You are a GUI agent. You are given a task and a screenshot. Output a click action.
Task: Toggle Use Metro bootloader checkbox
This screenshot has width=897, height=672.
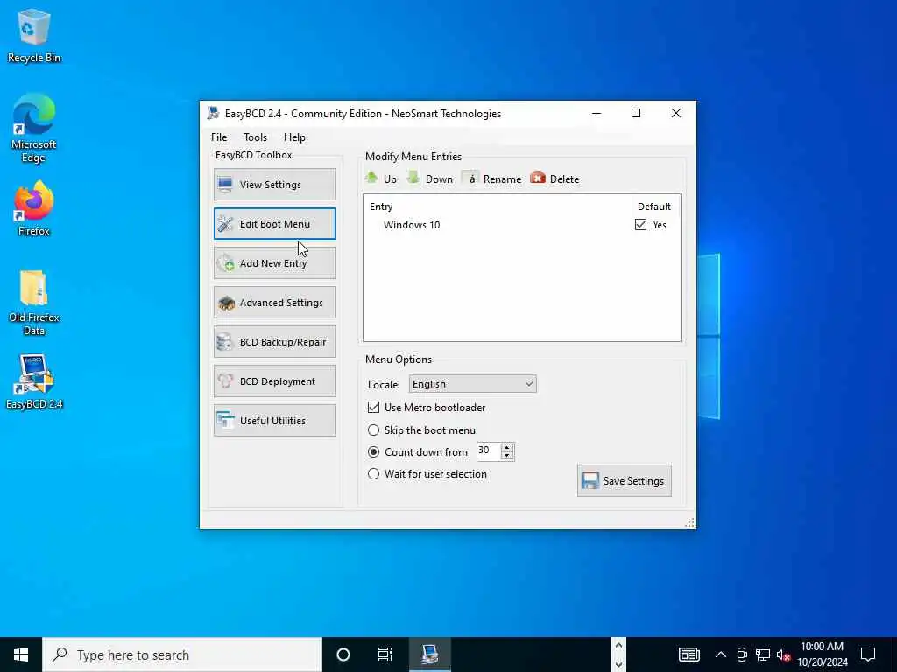373,408
